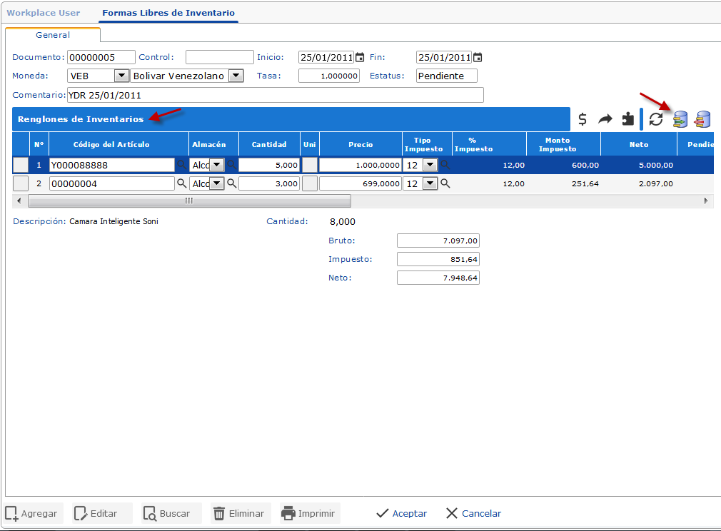Viewport: 721px width, 531px height.
Task: Select row 2 using its row selector box
Action: [21, 183]
